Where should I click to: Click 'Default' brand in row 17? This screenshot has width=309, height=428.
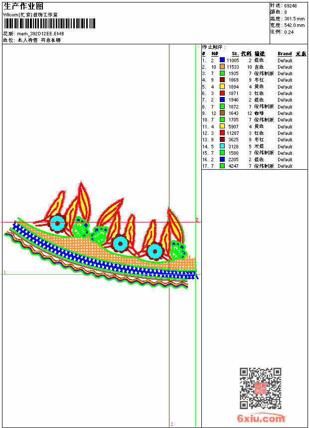click(x=285, y=166)
